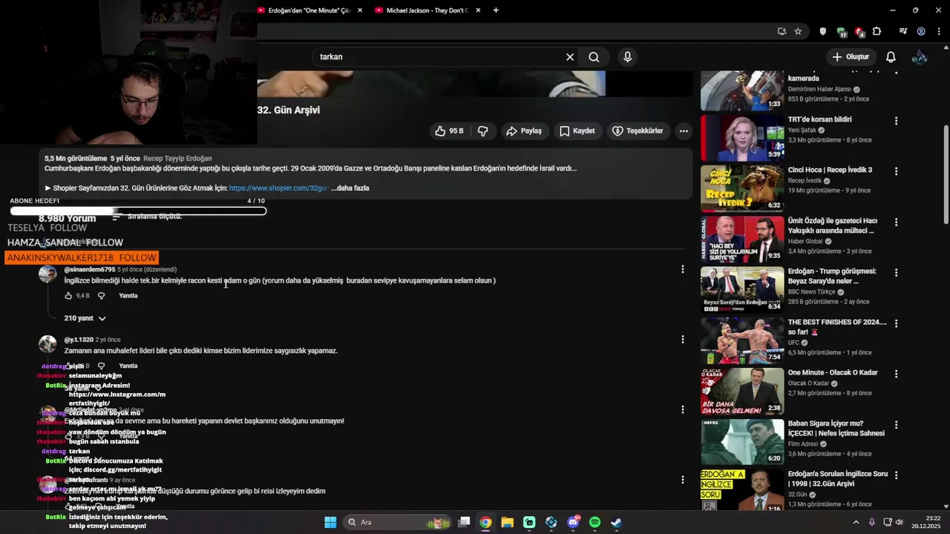Close the Erdoğan'dan One Minute tab
The height and width of the screenshot is (534, 950).
coord(360,10)
